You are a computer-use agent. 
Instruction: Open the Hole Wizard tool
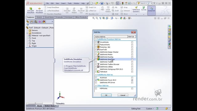(x=74, y=10)
